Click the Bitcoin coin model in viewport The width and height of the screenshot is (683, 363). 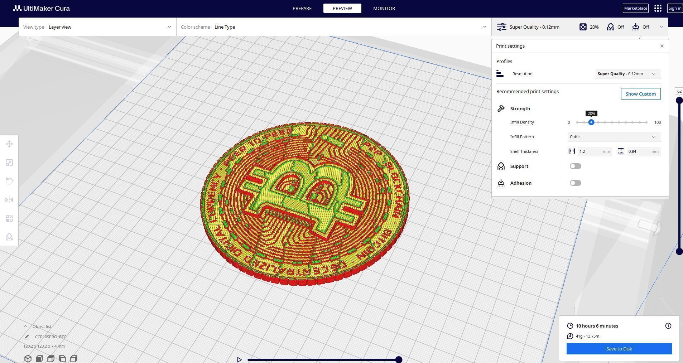(305, 204)
